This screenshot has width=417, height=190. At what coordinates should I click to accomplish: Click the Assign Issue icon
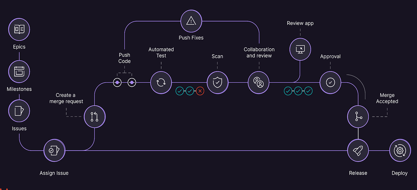(55, 151)
